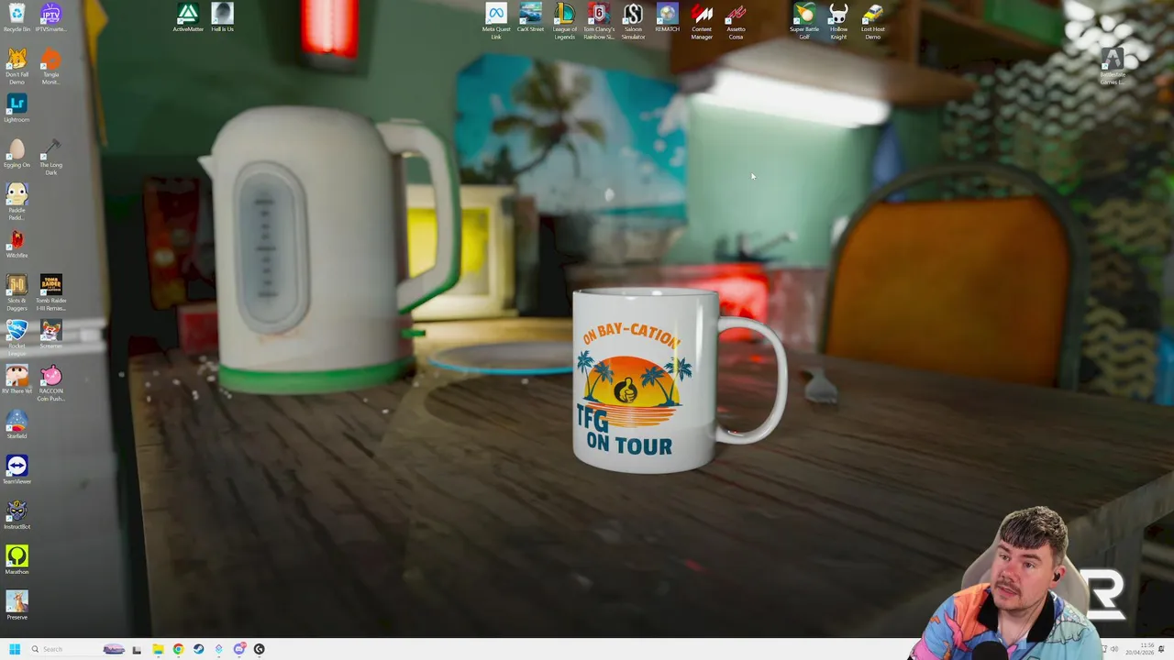Select the Rocket League desktop icon

click(x=17, y=336)
